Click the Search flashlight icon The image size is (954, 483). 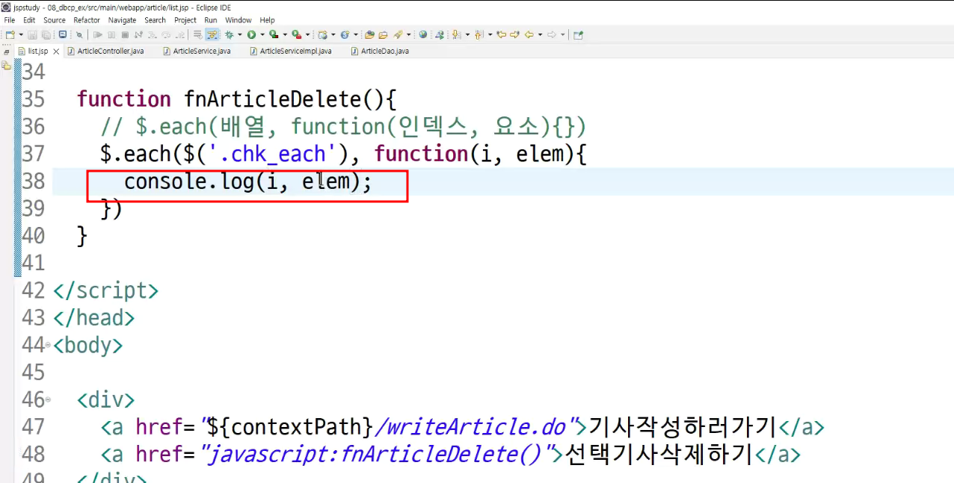398,34
